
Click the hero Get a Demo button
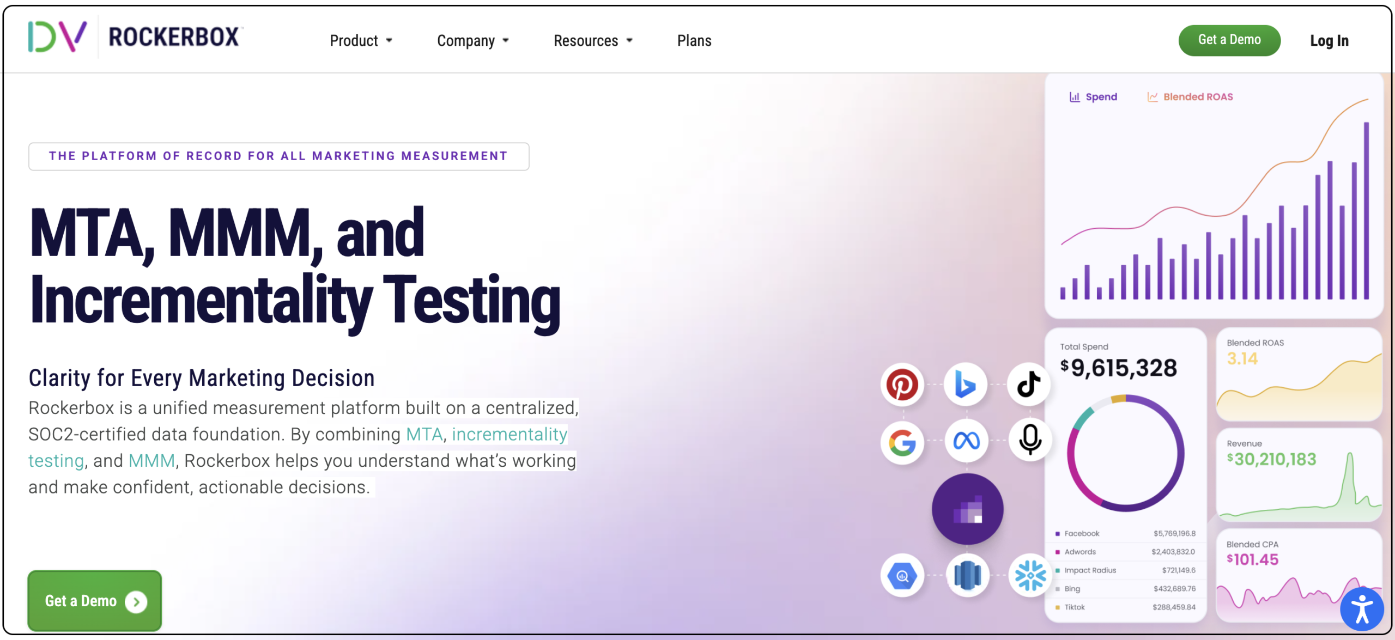[x=95, y=601]
